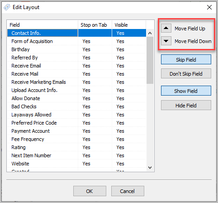Screen dimensions: 218x203
Task: Click Visible value for Contact Info.
Action: click(x=120, y=33)
